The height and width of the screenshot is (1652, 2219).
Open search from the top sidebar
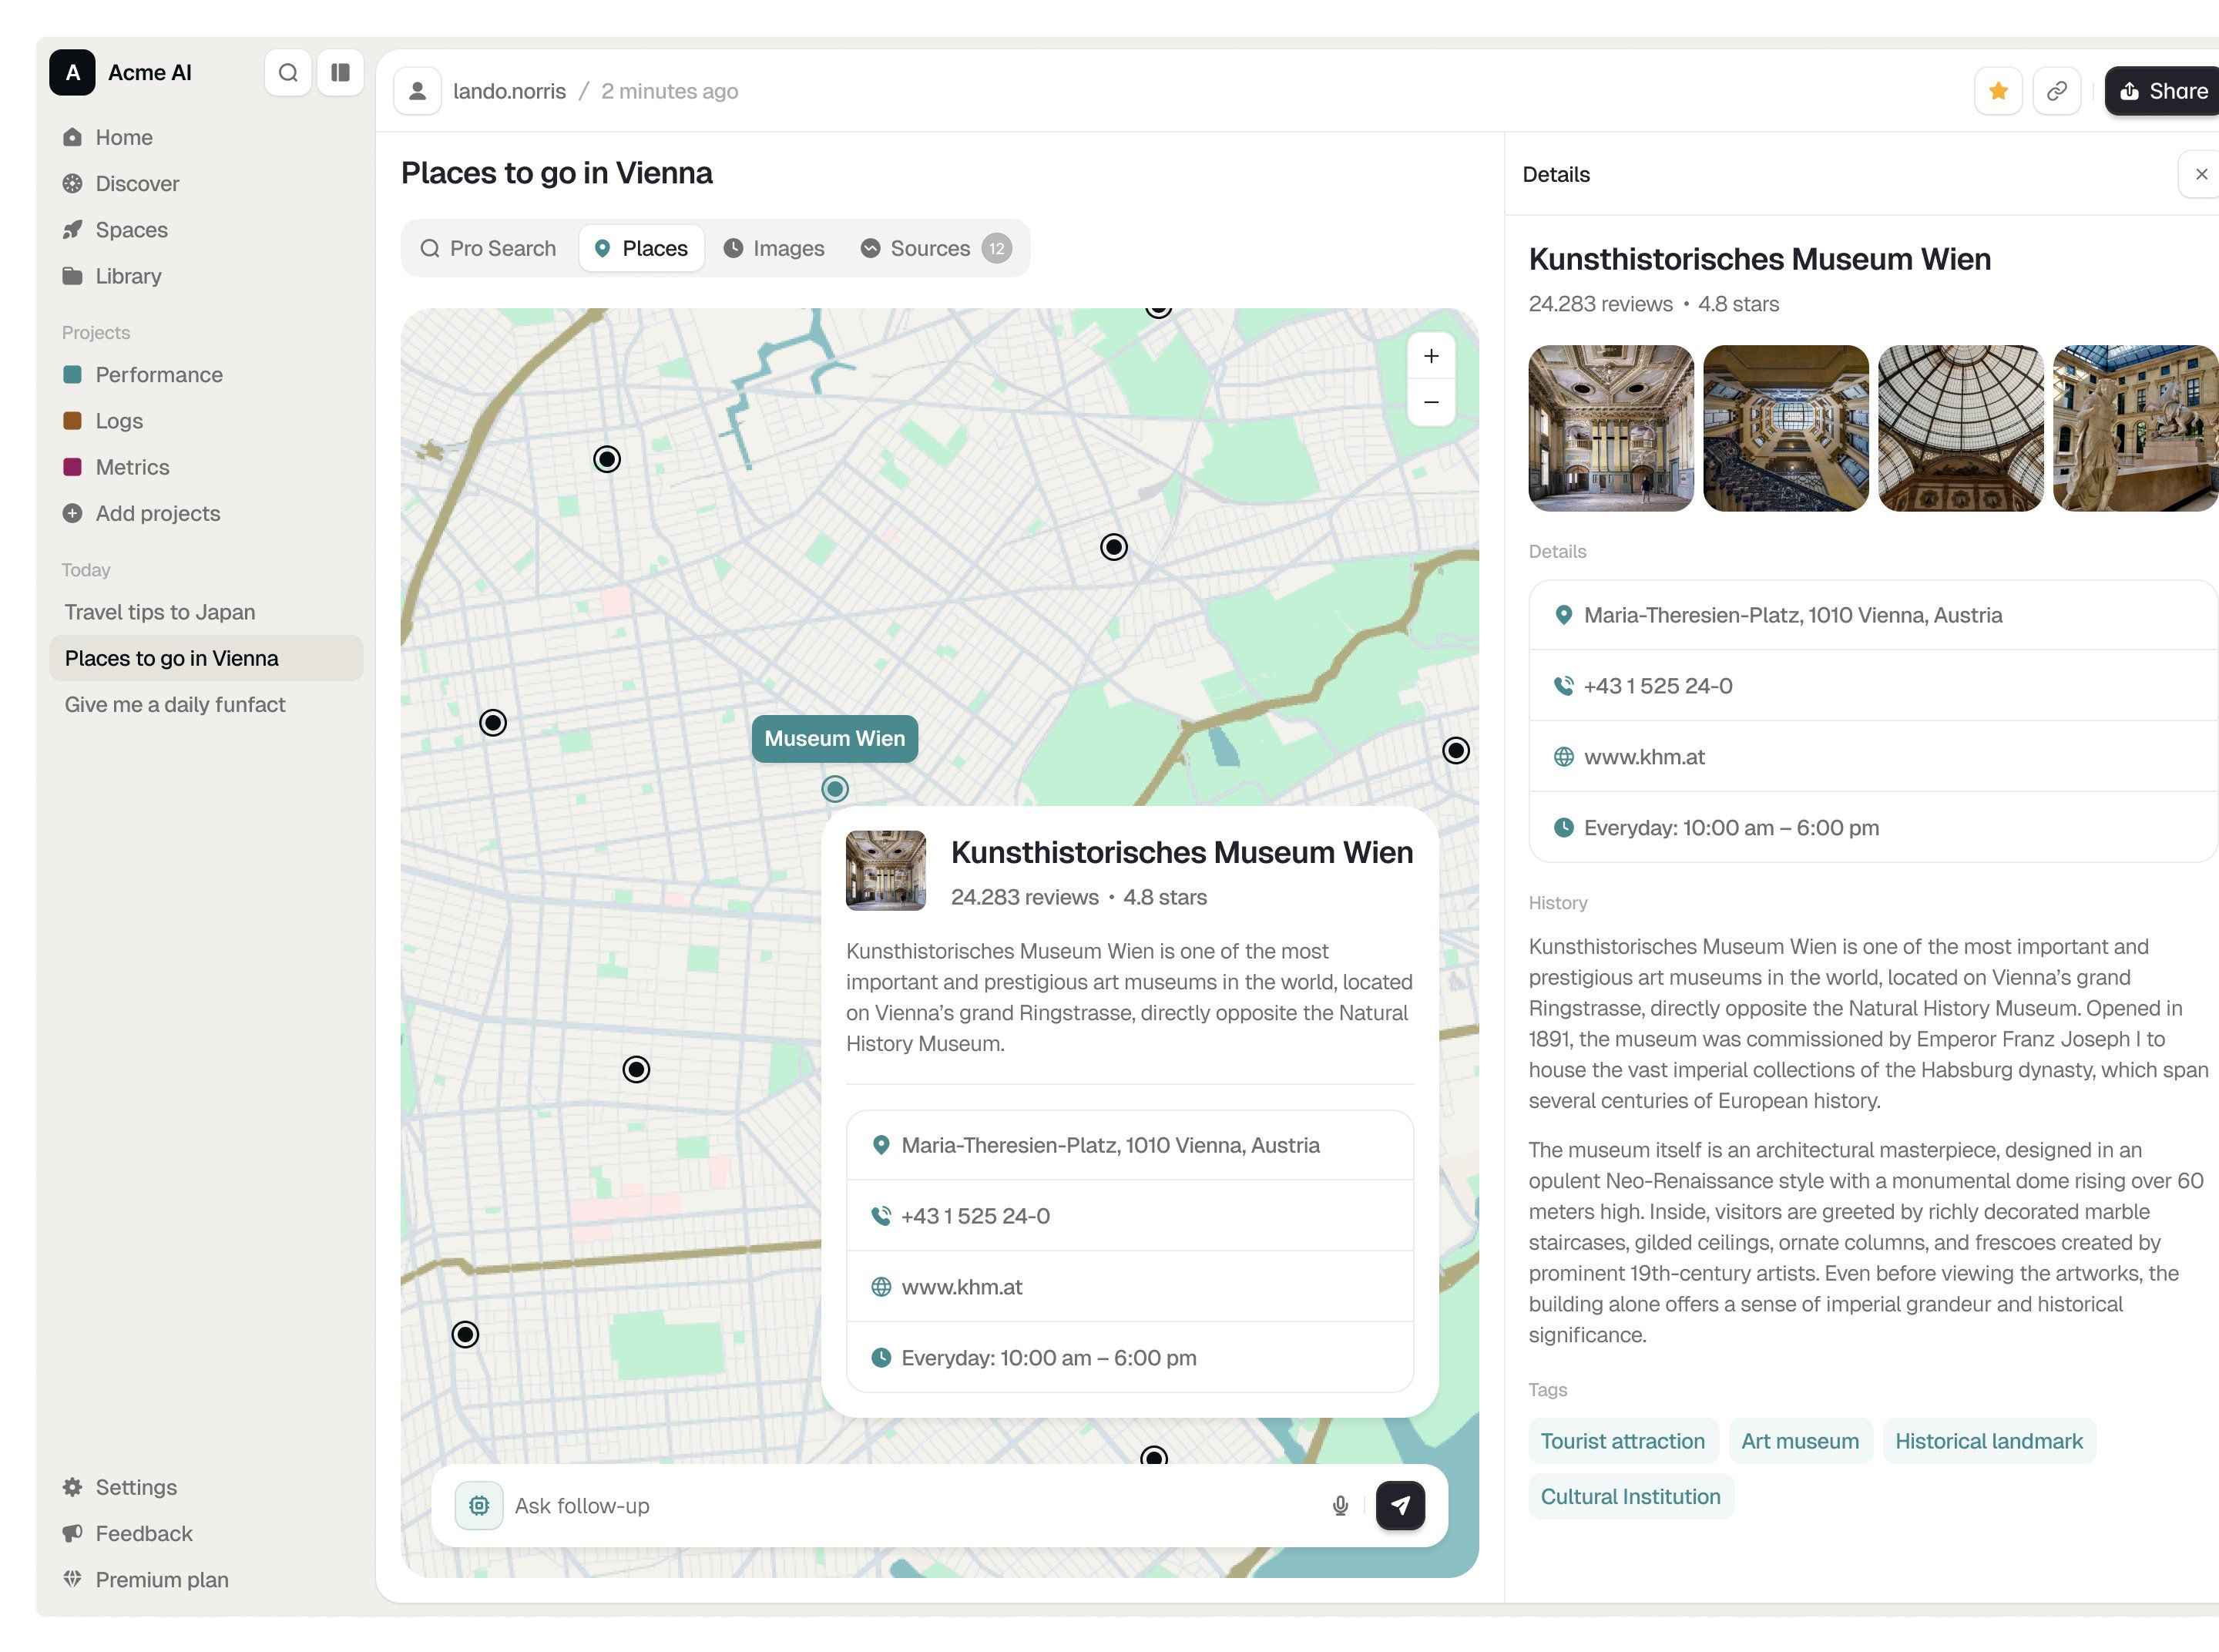pyautogui.click(x=288, y=72)
